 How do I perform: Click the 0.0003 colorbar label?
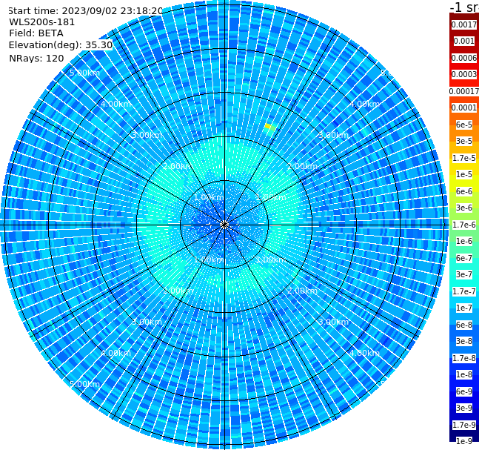(x=464, y=74)
